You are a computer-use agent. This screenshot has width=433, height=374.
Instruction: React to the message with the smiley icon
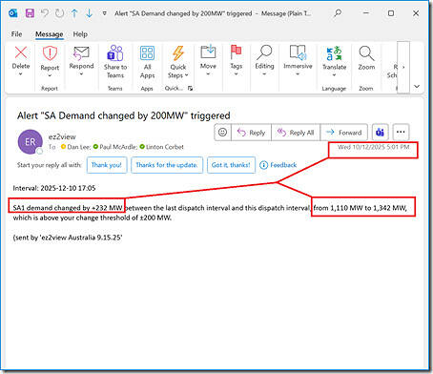pos(222,132)
